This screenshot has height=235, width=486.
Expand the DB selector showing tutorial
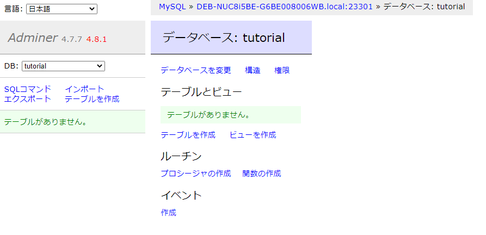63,66
